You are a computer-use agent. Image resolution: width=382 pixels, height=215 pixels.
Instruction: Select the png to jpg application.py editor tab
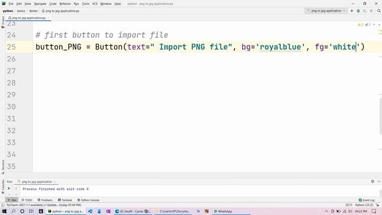(27, 18)
